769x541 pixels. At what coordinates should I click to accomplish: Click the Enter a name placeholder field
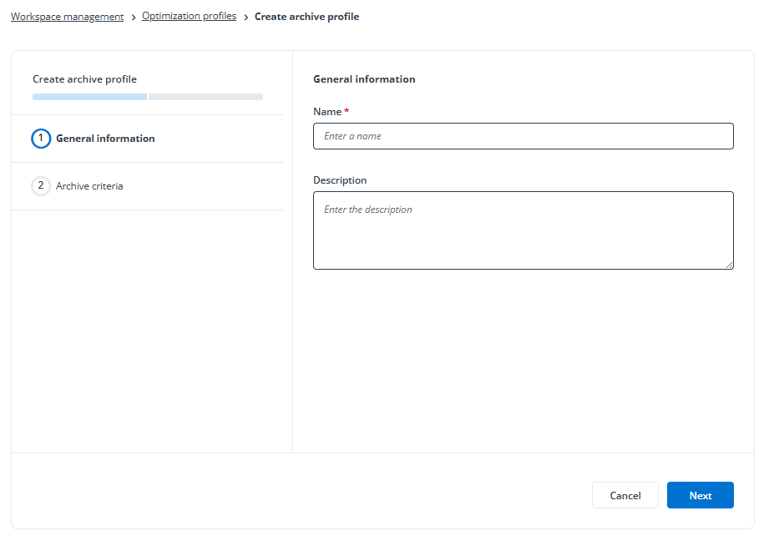523,135
